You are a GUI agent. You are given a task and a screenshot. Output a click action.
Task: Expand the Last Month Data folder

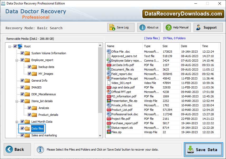(17, 122)
